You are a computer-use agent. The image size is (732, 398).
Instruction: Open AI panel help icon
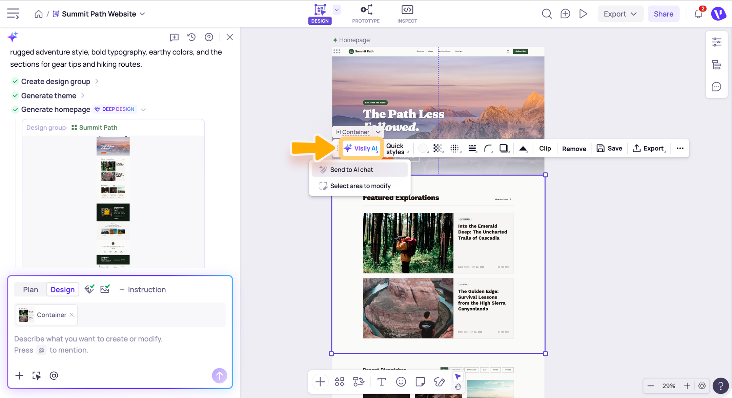[x=209, y=37]
